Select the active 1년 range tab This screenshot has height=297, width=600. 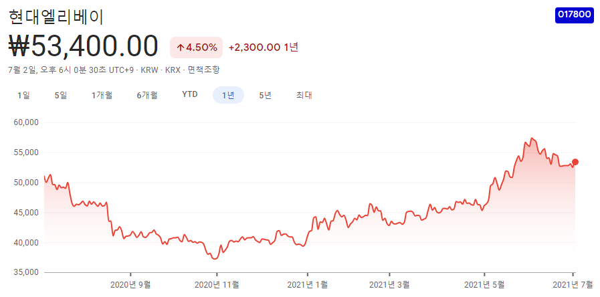[228, 95]
